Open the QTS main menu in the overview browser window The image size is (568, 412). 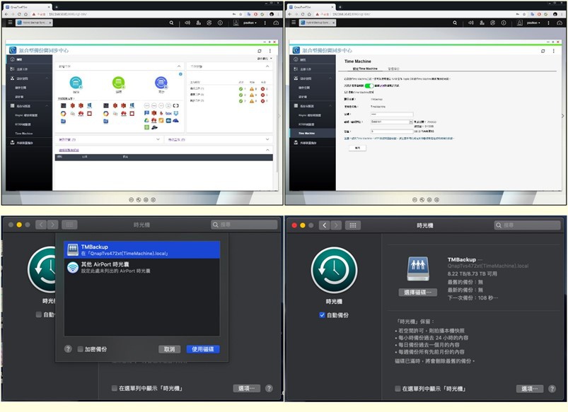click(x=10, y=23)
